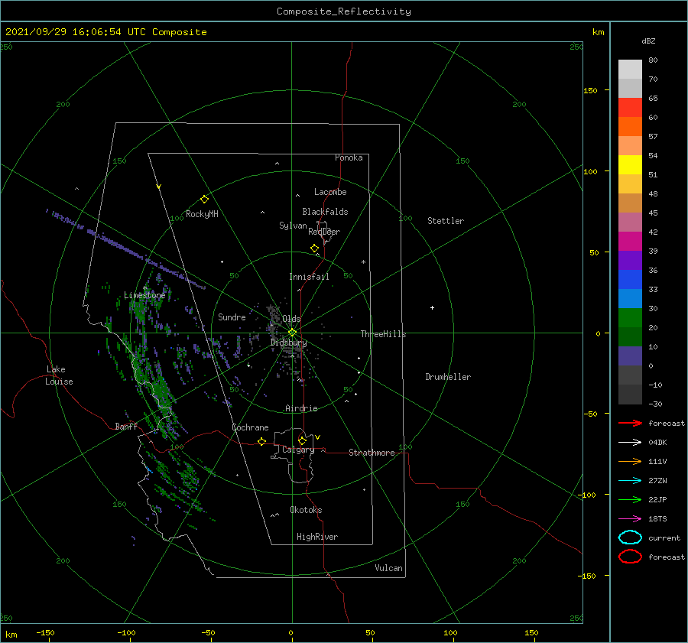Click the Calgary city label

pos(298,450)
